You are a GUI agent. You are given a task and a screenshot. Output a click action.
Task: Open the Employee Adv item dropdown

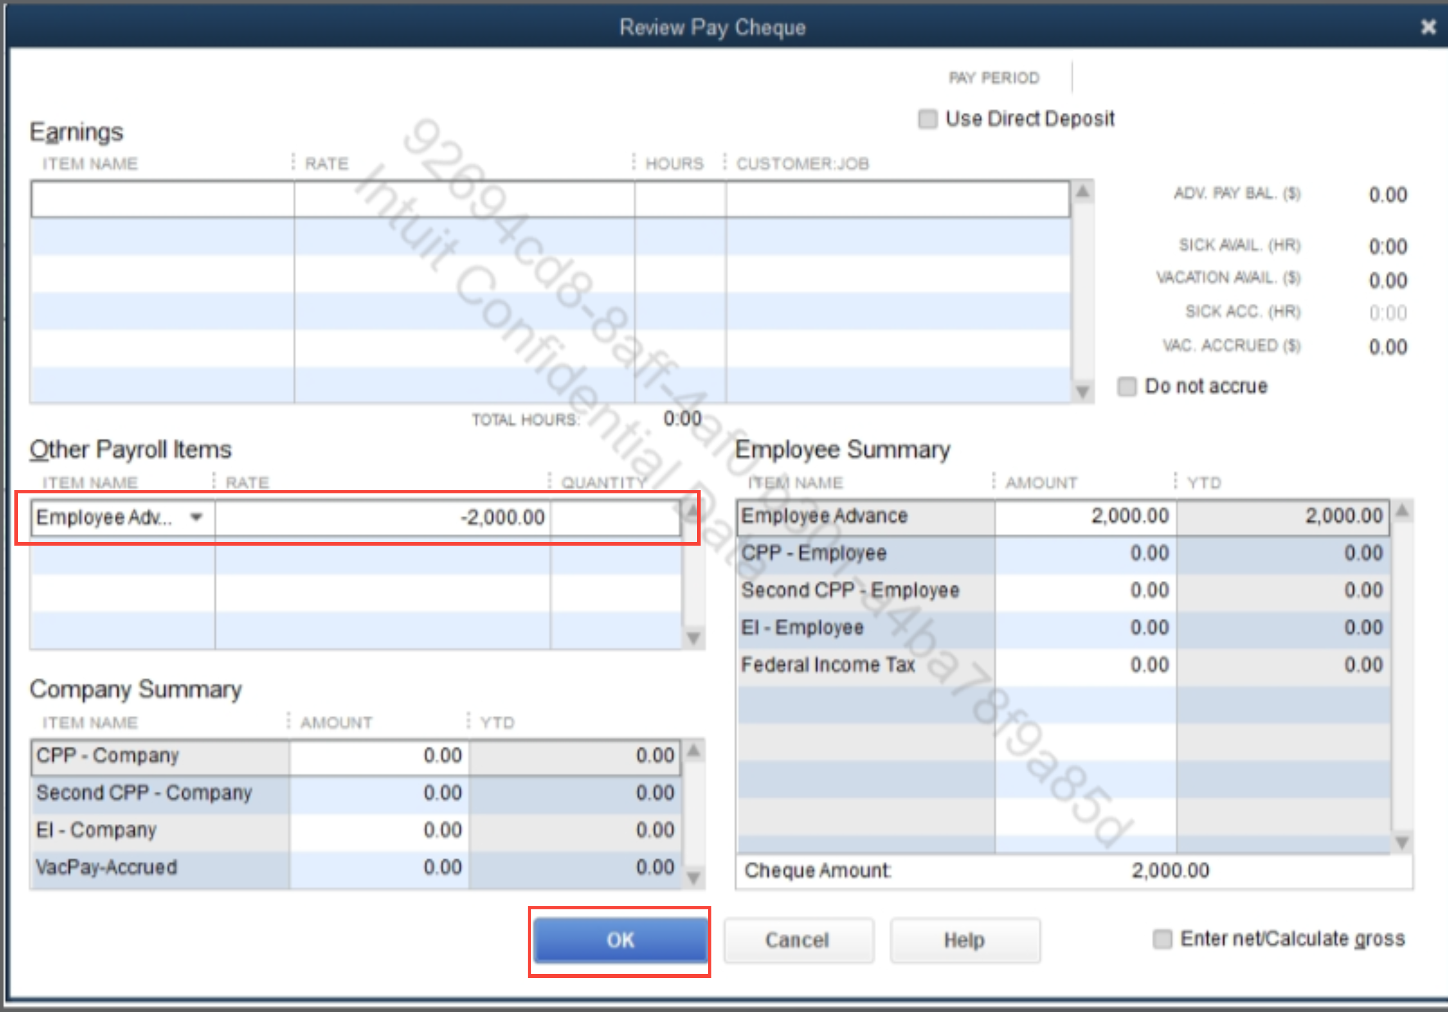pos(197,517)
